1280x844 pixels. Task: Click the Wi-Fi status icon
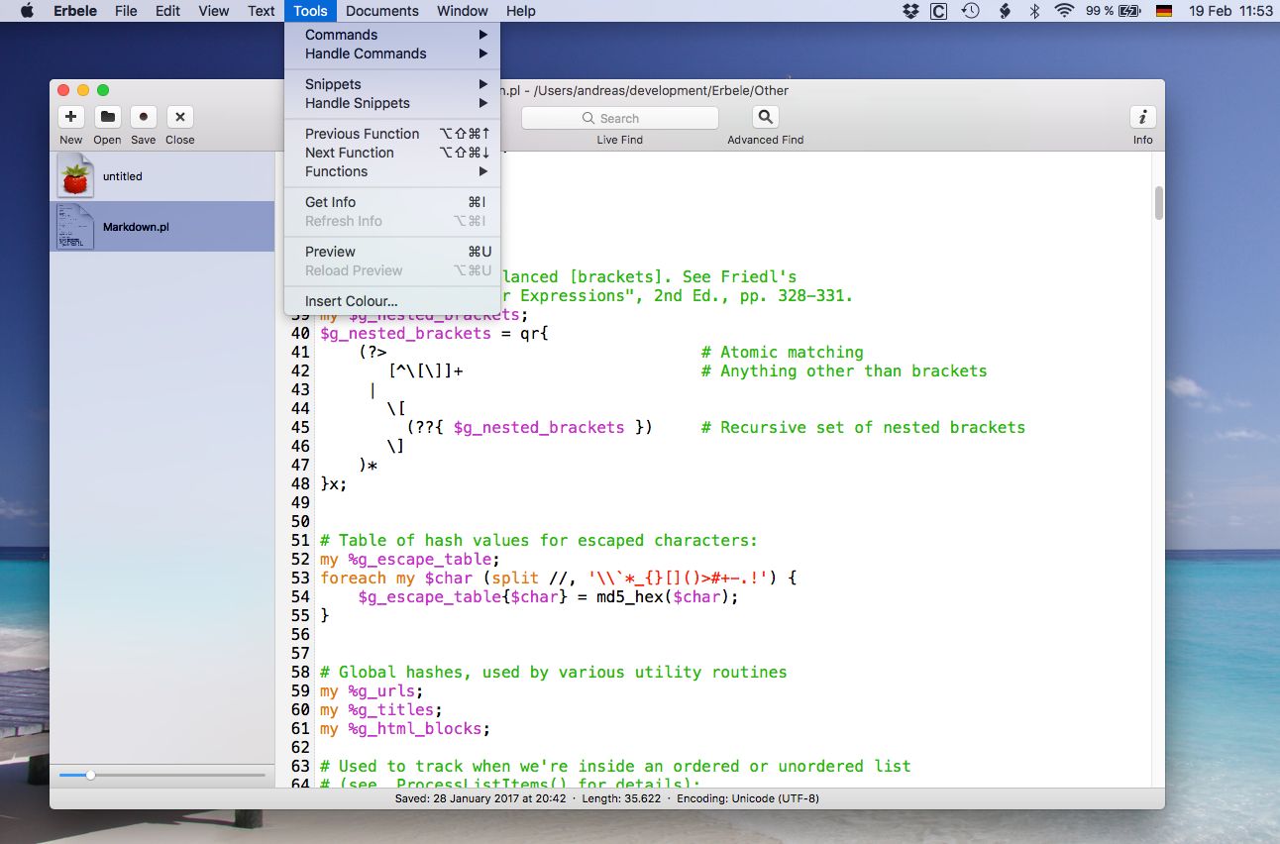(x=1063, y=11)
